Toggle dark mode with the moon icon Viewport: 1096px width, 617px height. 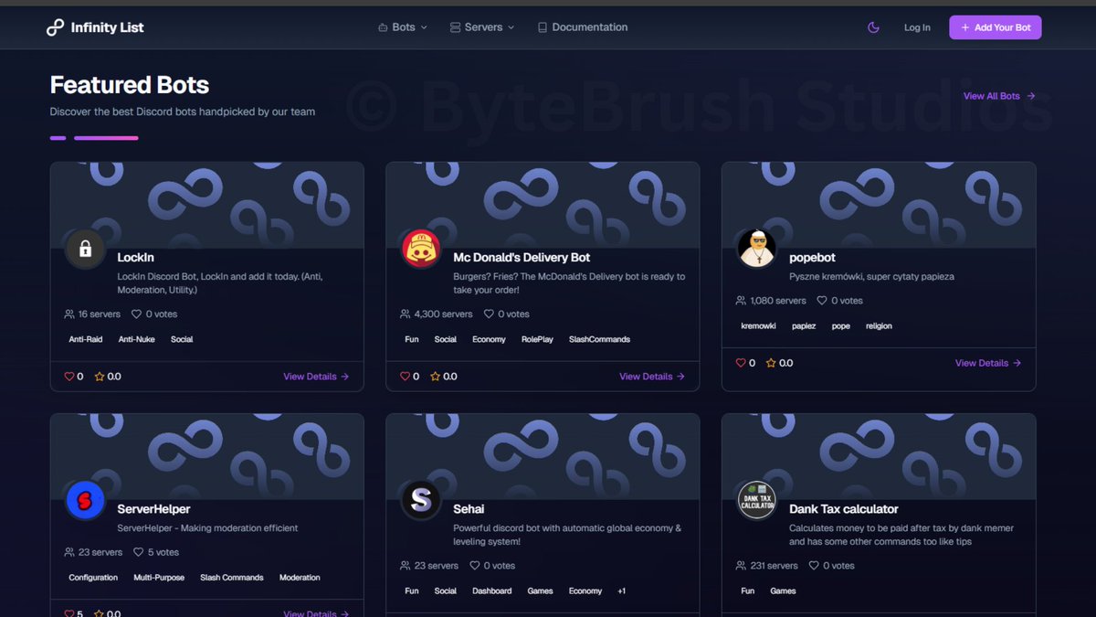pyautogui.click(x=873, y=27)
